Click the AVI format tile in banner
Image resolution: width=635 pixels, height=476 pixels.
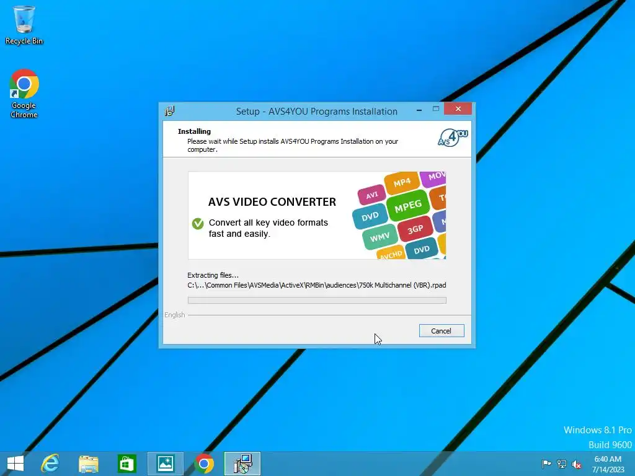click(372, 195)
